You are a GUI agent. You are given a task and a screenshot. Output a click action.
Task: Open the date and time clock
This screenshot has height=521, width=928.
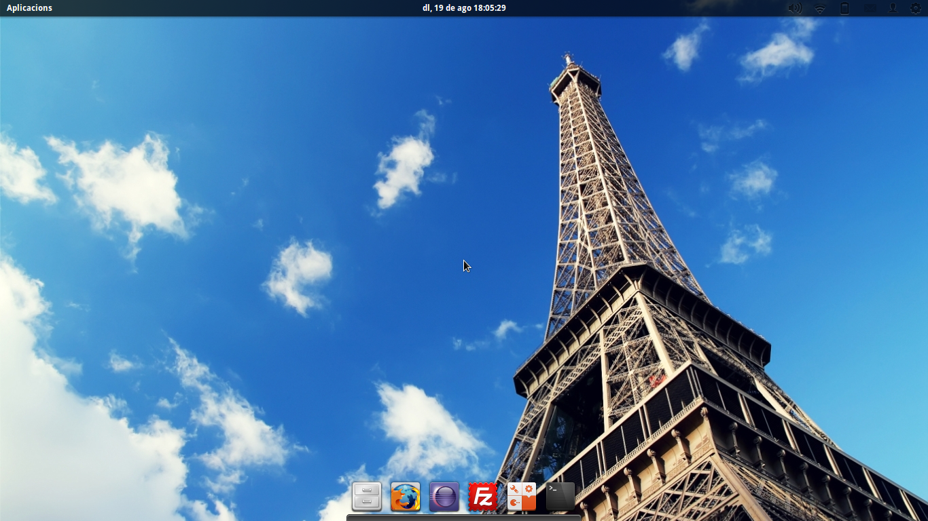464,8
